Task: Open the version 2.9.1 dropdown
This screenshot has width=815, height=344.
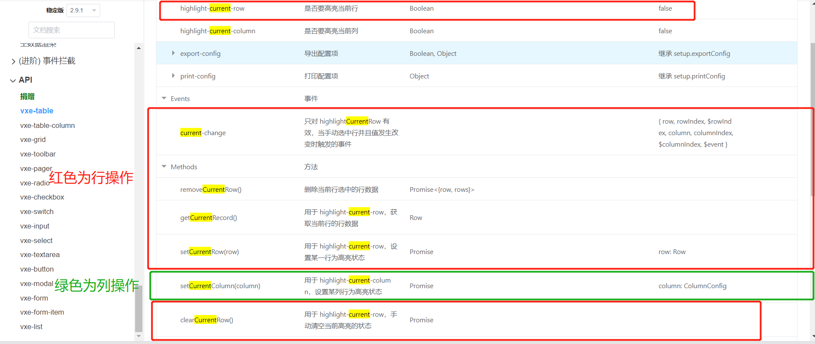Action: click(x=83, y=10)
